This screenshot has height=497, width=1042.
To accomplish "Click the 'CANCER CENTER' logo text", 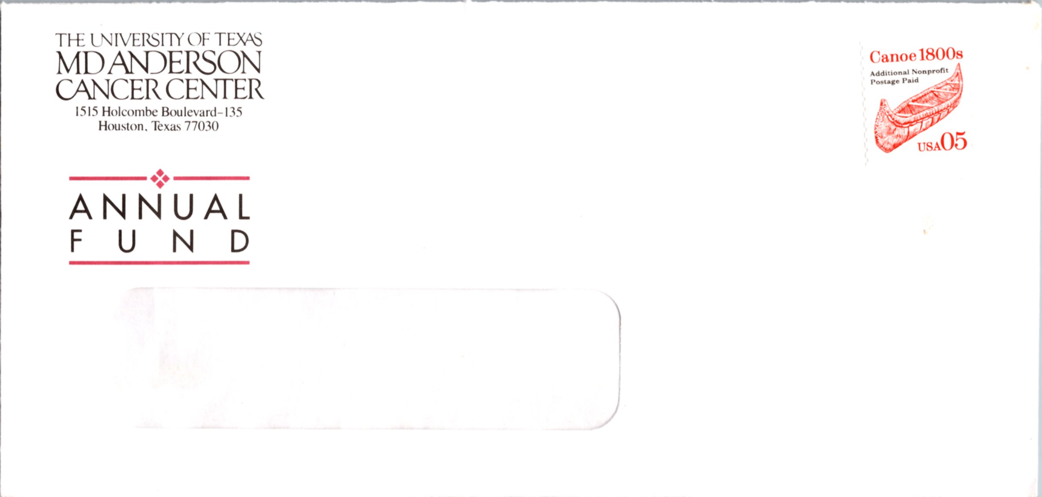I will coord(159,89).
